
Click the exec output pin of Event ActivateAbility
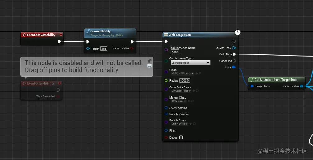(59, 41)
